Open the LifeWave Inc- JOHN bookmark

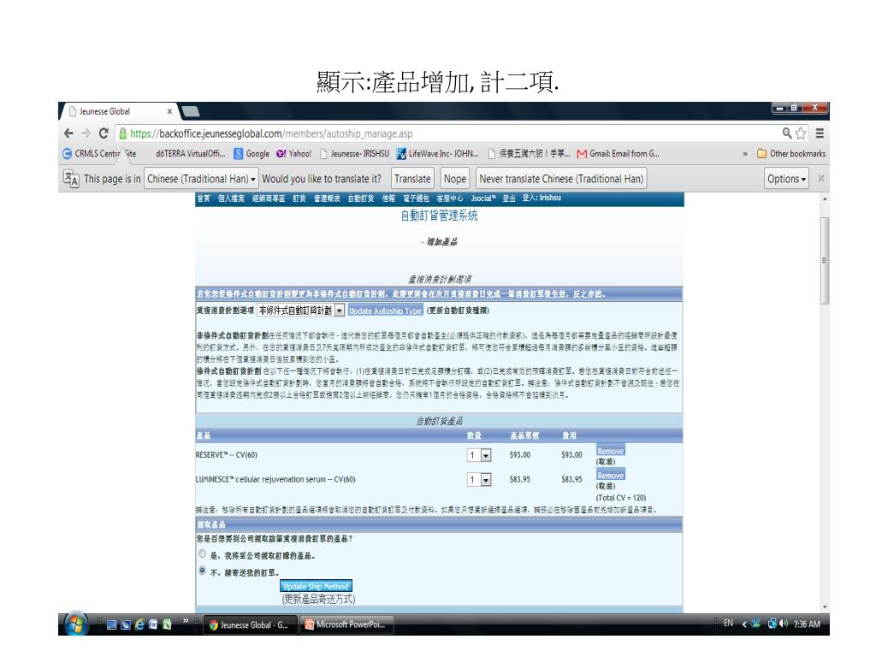[437, 153]
